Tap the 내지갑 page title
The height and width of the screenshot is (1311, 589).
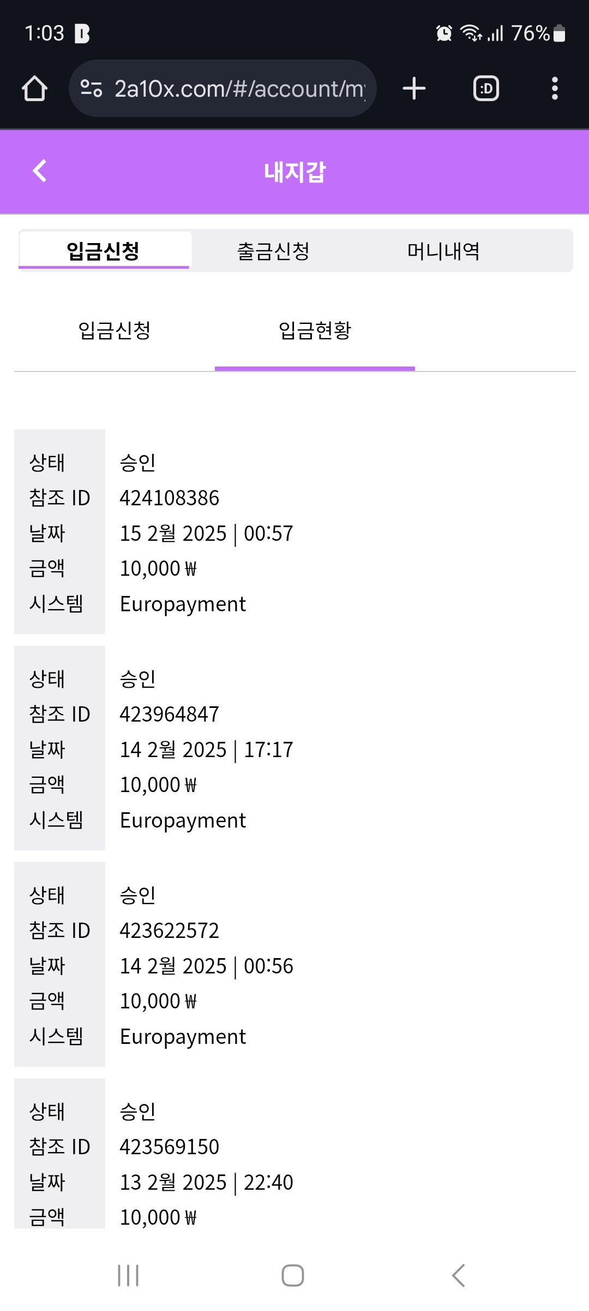click(294, 172)
